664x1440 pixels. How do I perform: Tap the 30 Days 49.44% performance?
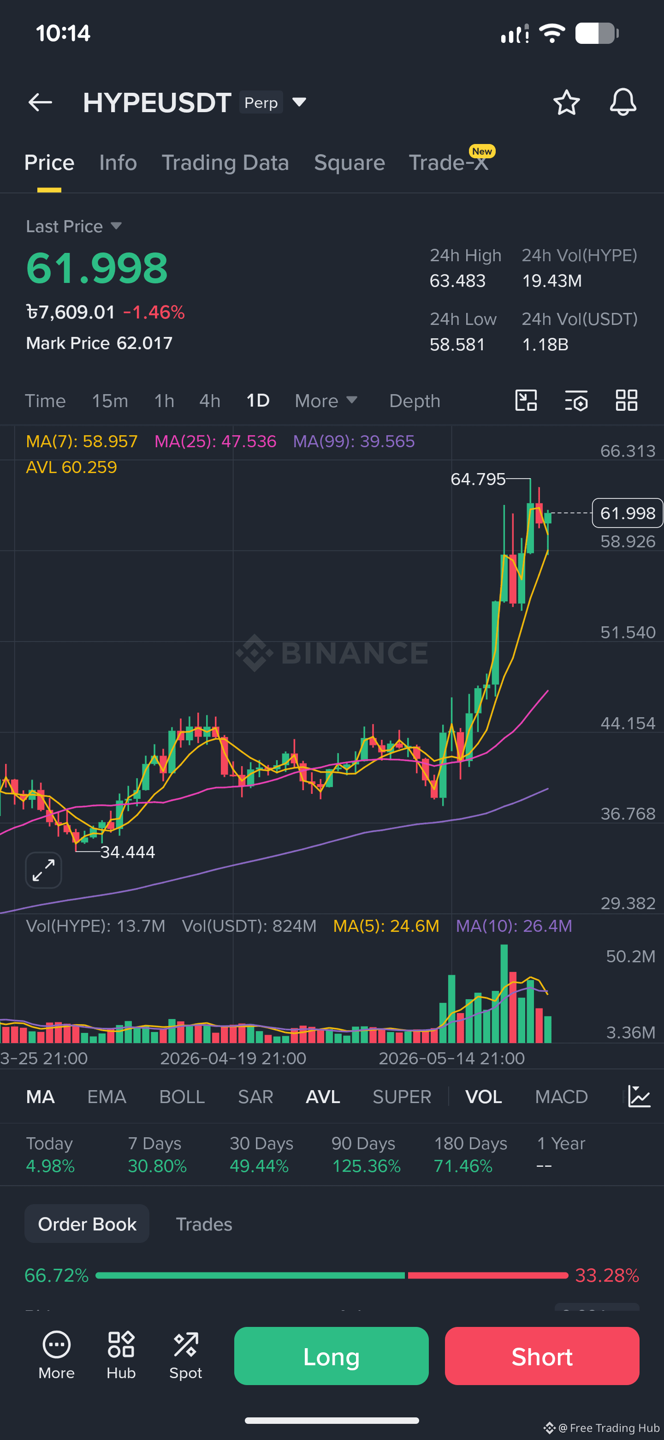261,1154
